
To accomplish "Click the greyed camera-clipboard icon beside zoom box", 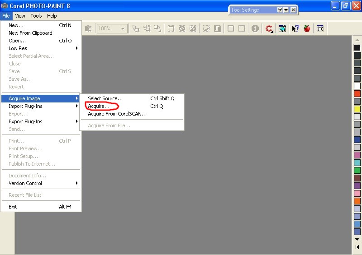I will pyautogui.click(x=88, y=28).
